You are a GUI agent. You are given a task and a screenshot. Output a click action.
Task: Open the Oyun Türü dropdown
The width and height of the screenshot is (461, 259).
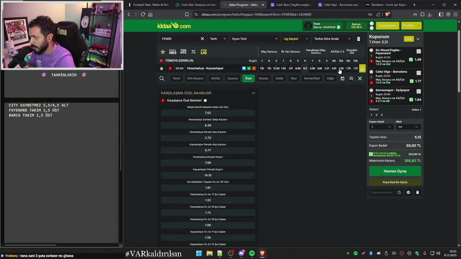255,39
